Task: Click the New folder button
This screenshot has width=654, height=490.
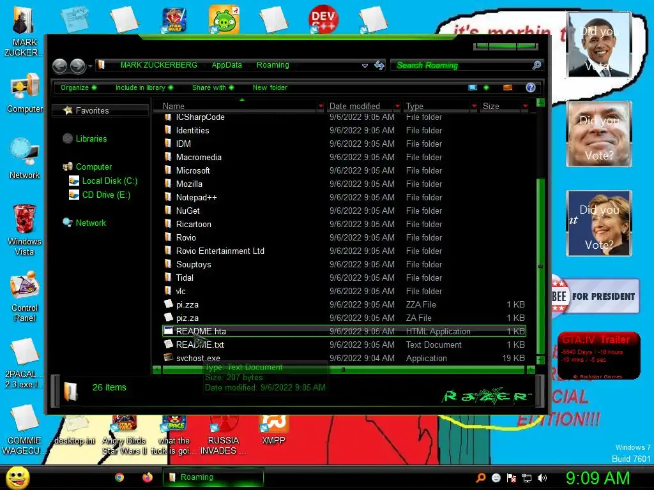Action: pyautogui.click(x=270, y=87)
